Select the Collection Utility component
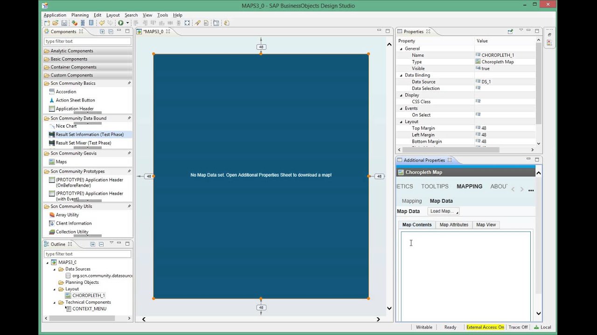 click(x=72, y=232)
